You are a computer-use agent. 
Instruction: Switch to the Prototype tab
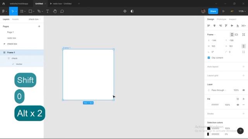221,19
